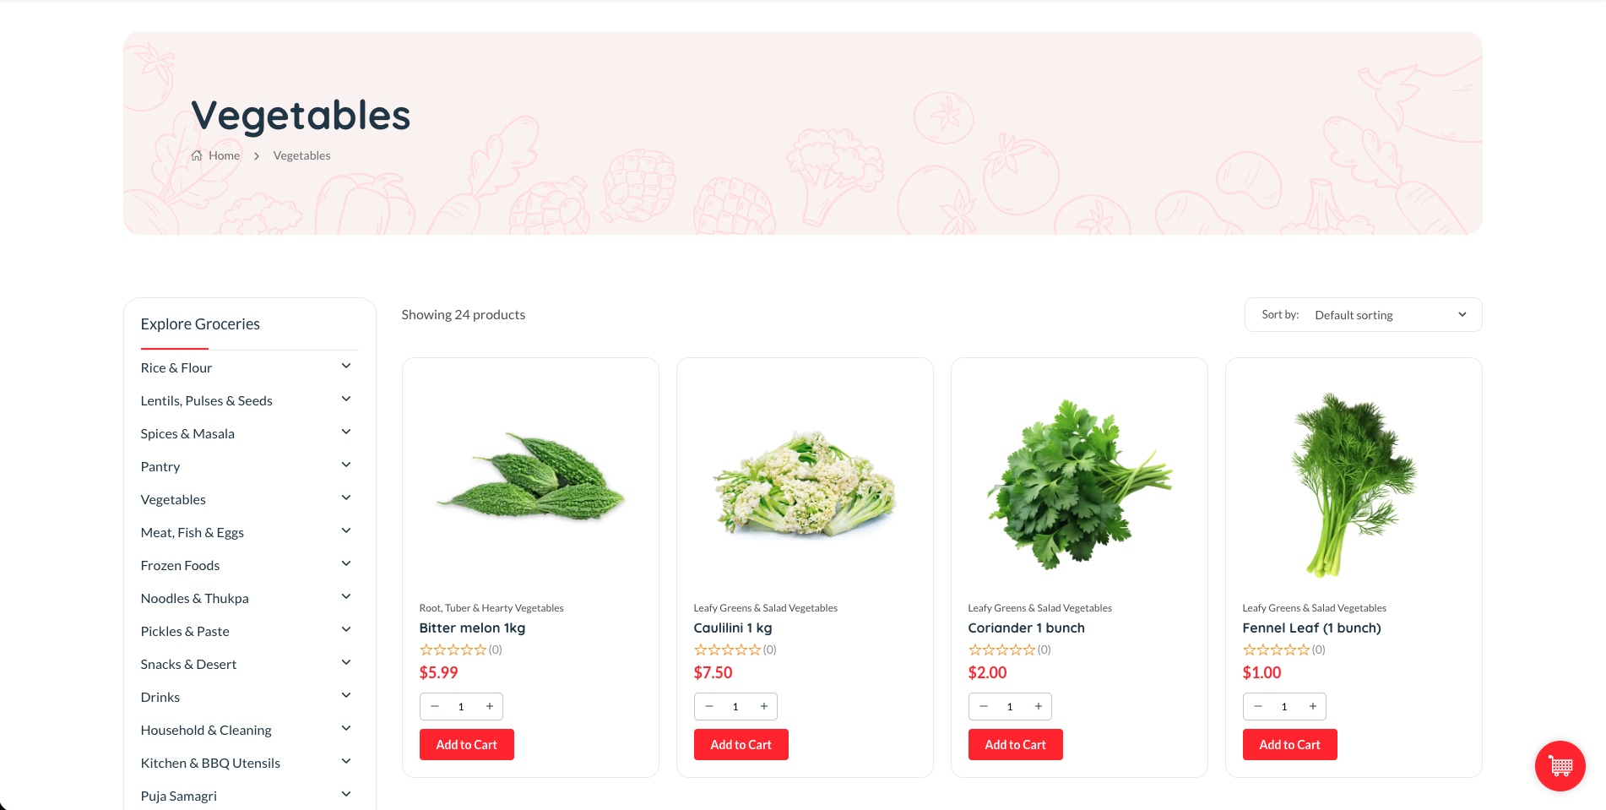Expand the Rice & Flour category chevron
Image resolution: width=1606 pixels, height=810 pixels.
pyautogui.click(x=346, y=366)
